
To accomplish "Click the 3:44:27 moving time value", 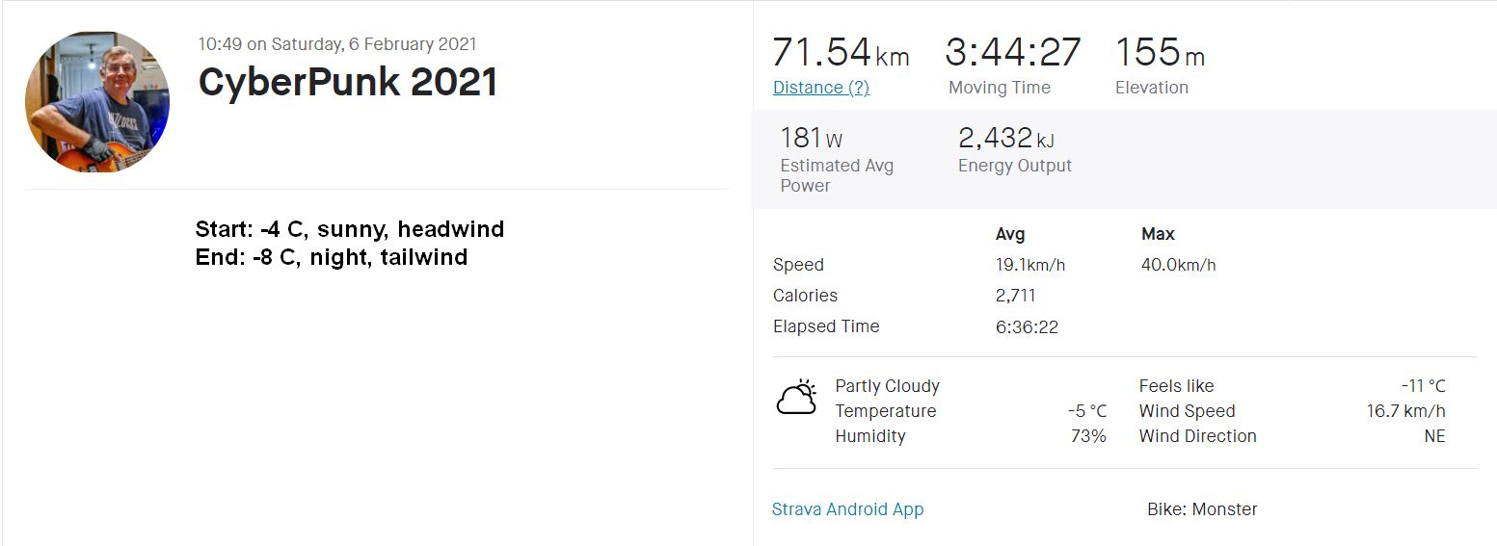I will (x=1013, y=53).
